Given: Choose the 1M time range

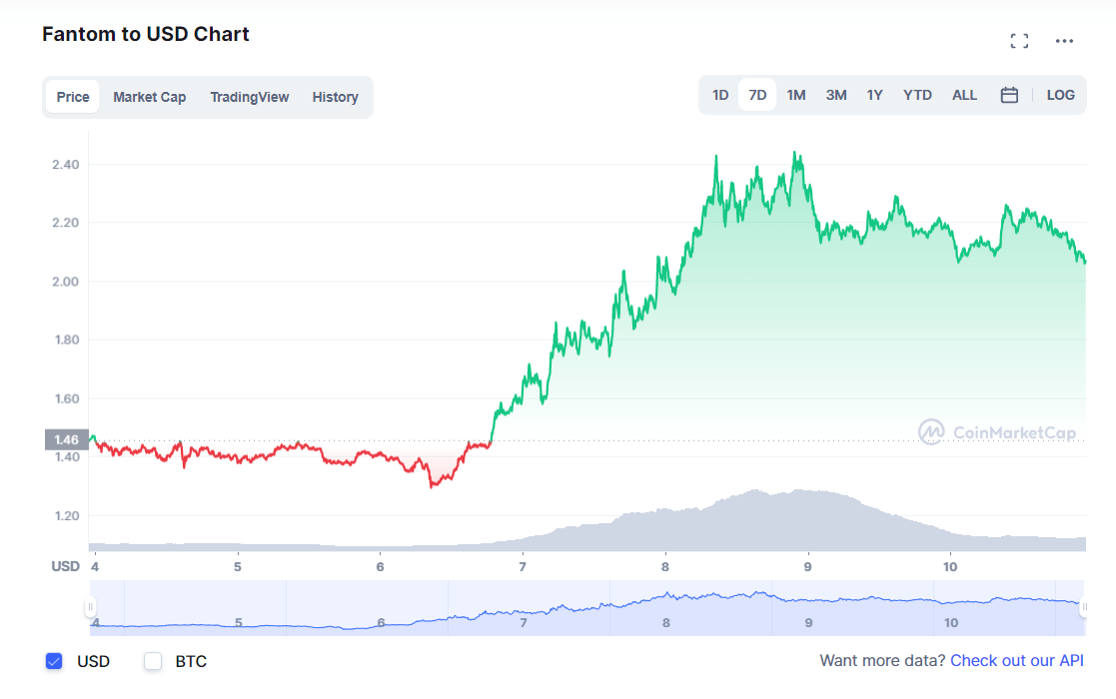Looking at the screenshot, I should (x=796, y=95).
